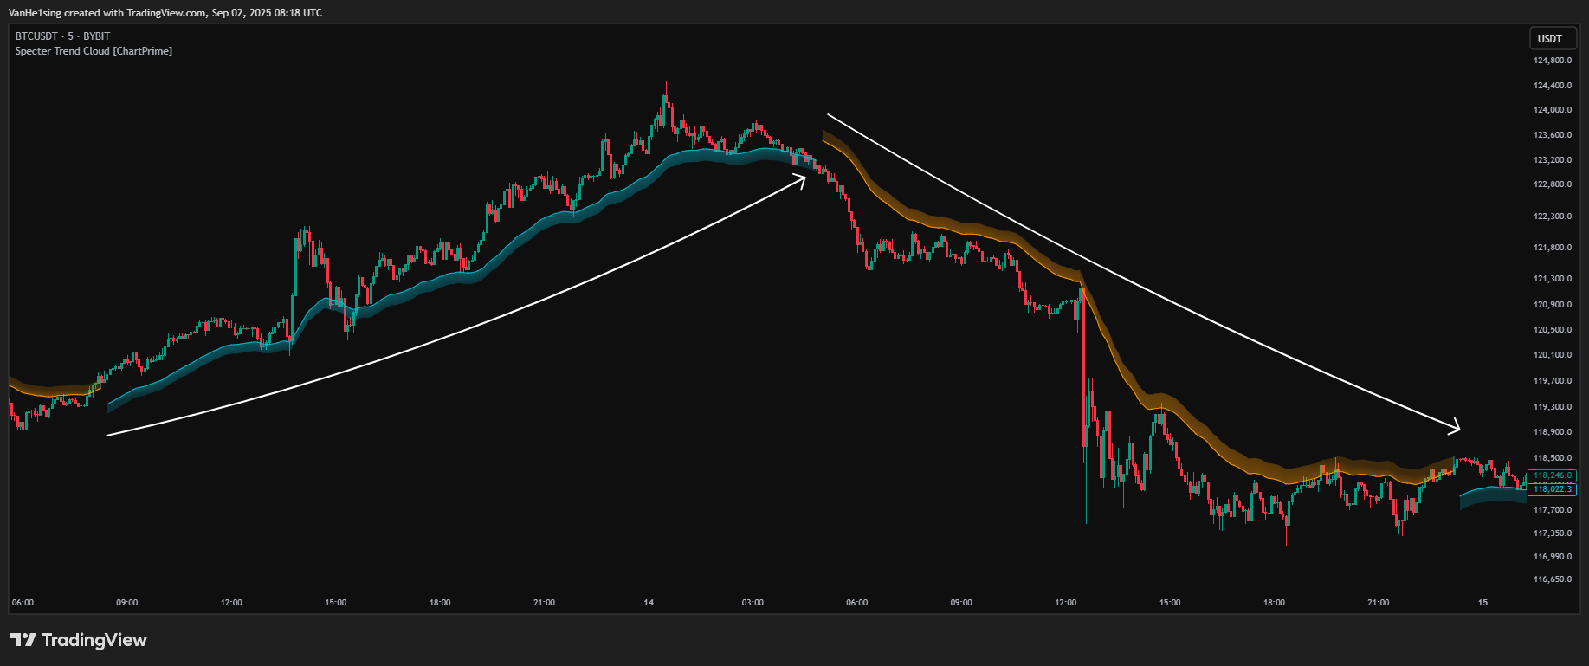Click the 120,100.0 price axis label
The image size is (1589, 666).
pos(1553,355)
